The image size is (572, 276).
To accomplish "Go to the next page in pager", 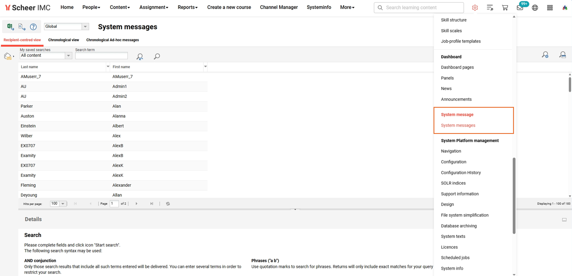I will tap(136, 204).
